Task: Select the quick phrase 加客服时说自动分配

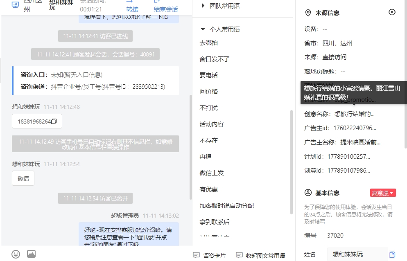Action: 226,206
